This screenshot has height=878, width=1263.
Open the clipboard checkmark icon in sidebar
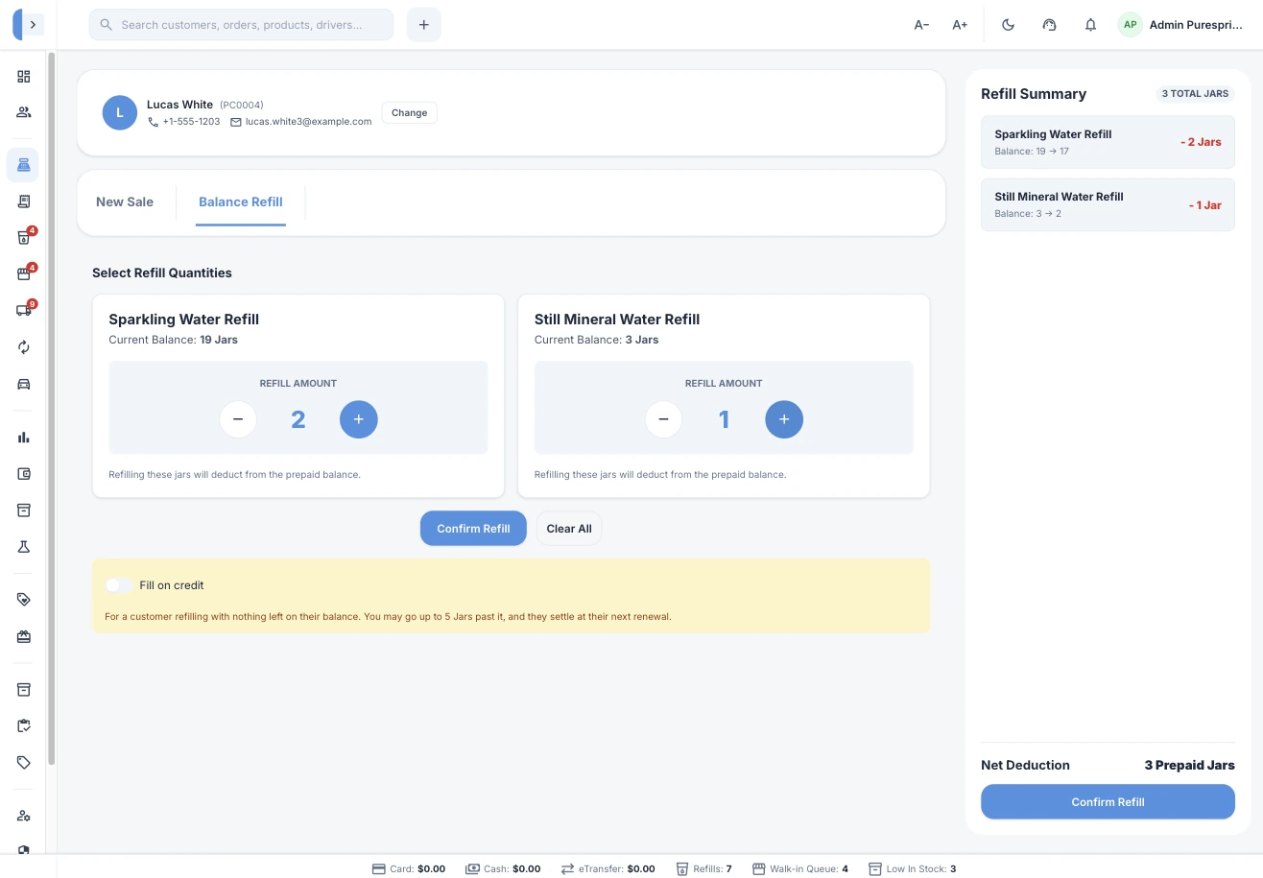point(24,725)
